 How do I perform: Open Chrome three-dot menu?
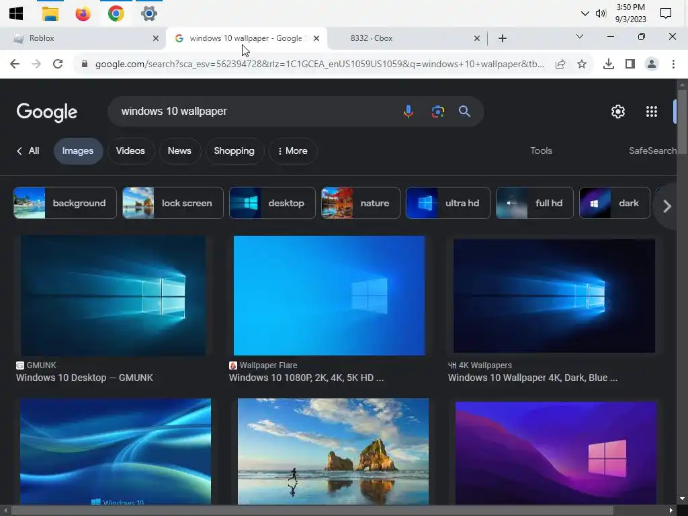[x=673, y=64]
